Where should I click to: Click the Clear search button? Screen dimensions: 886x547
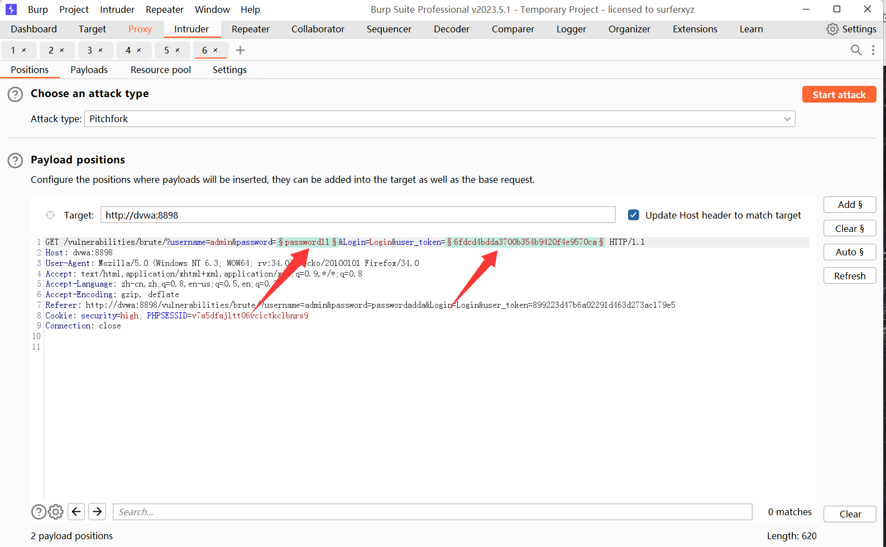850,514
